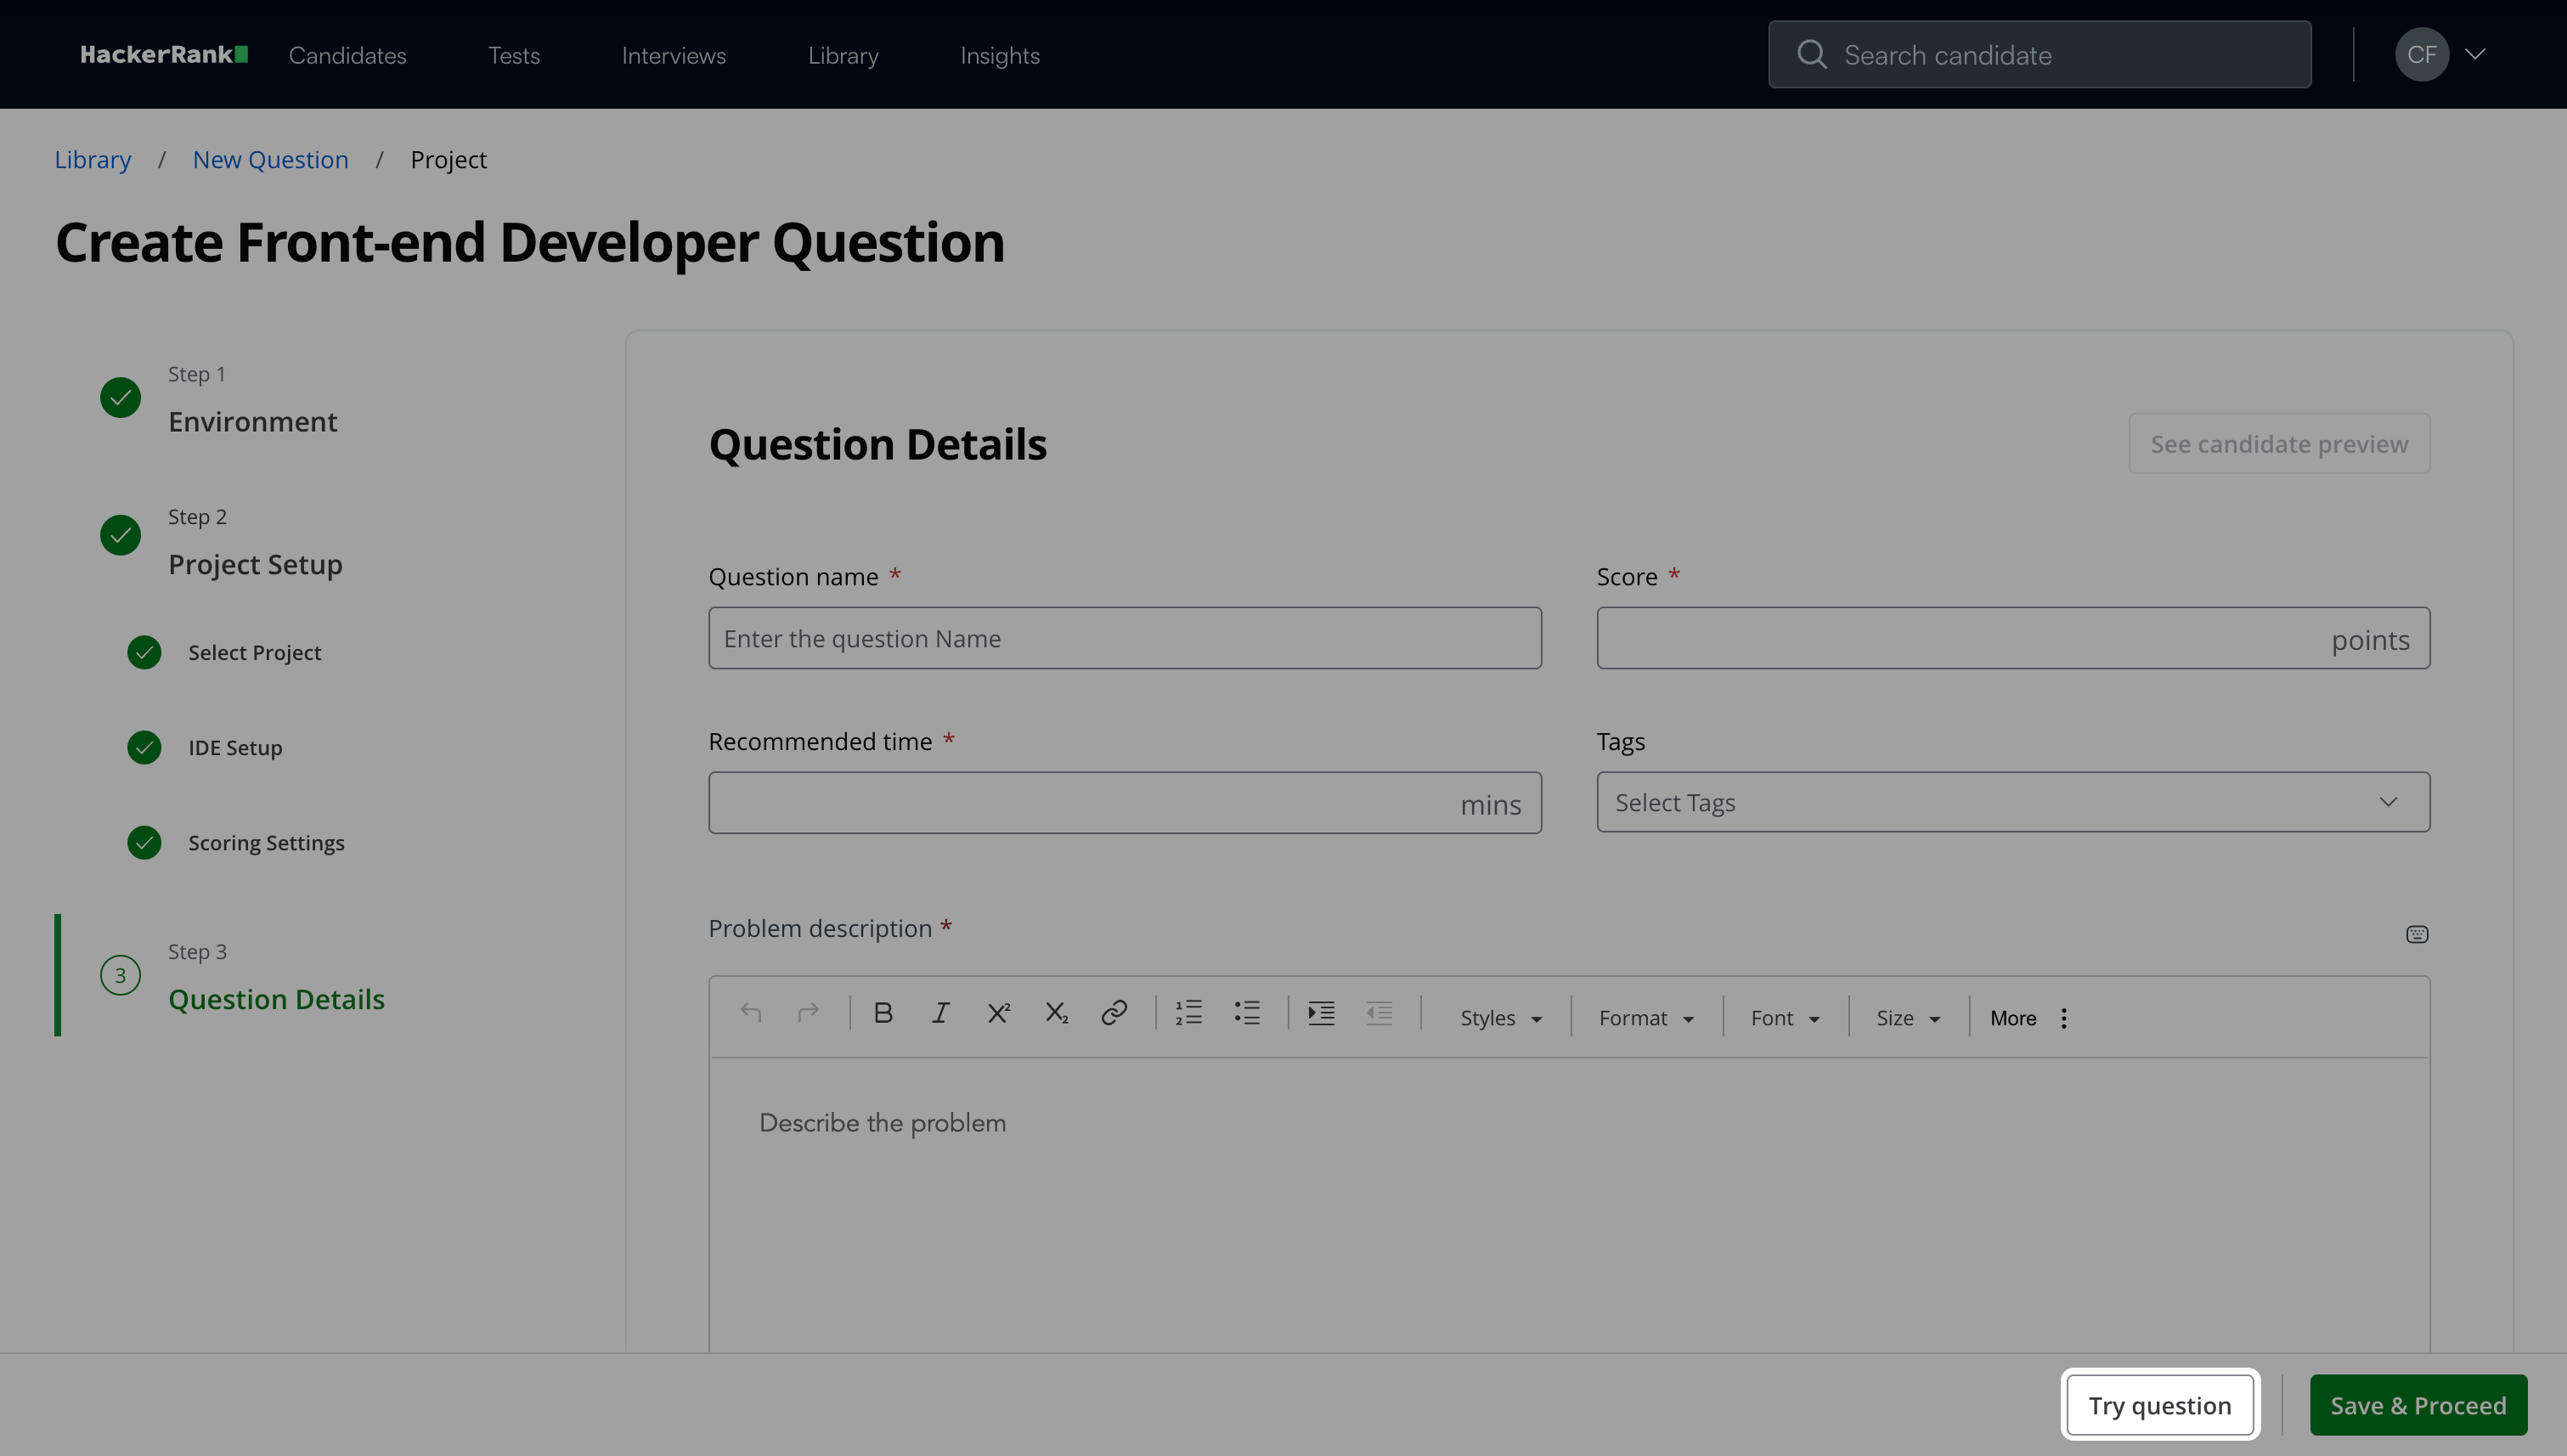Apply italic formatting in the editor
The height and width of the screenshot is (1456, 2567).
(940, 1014)
